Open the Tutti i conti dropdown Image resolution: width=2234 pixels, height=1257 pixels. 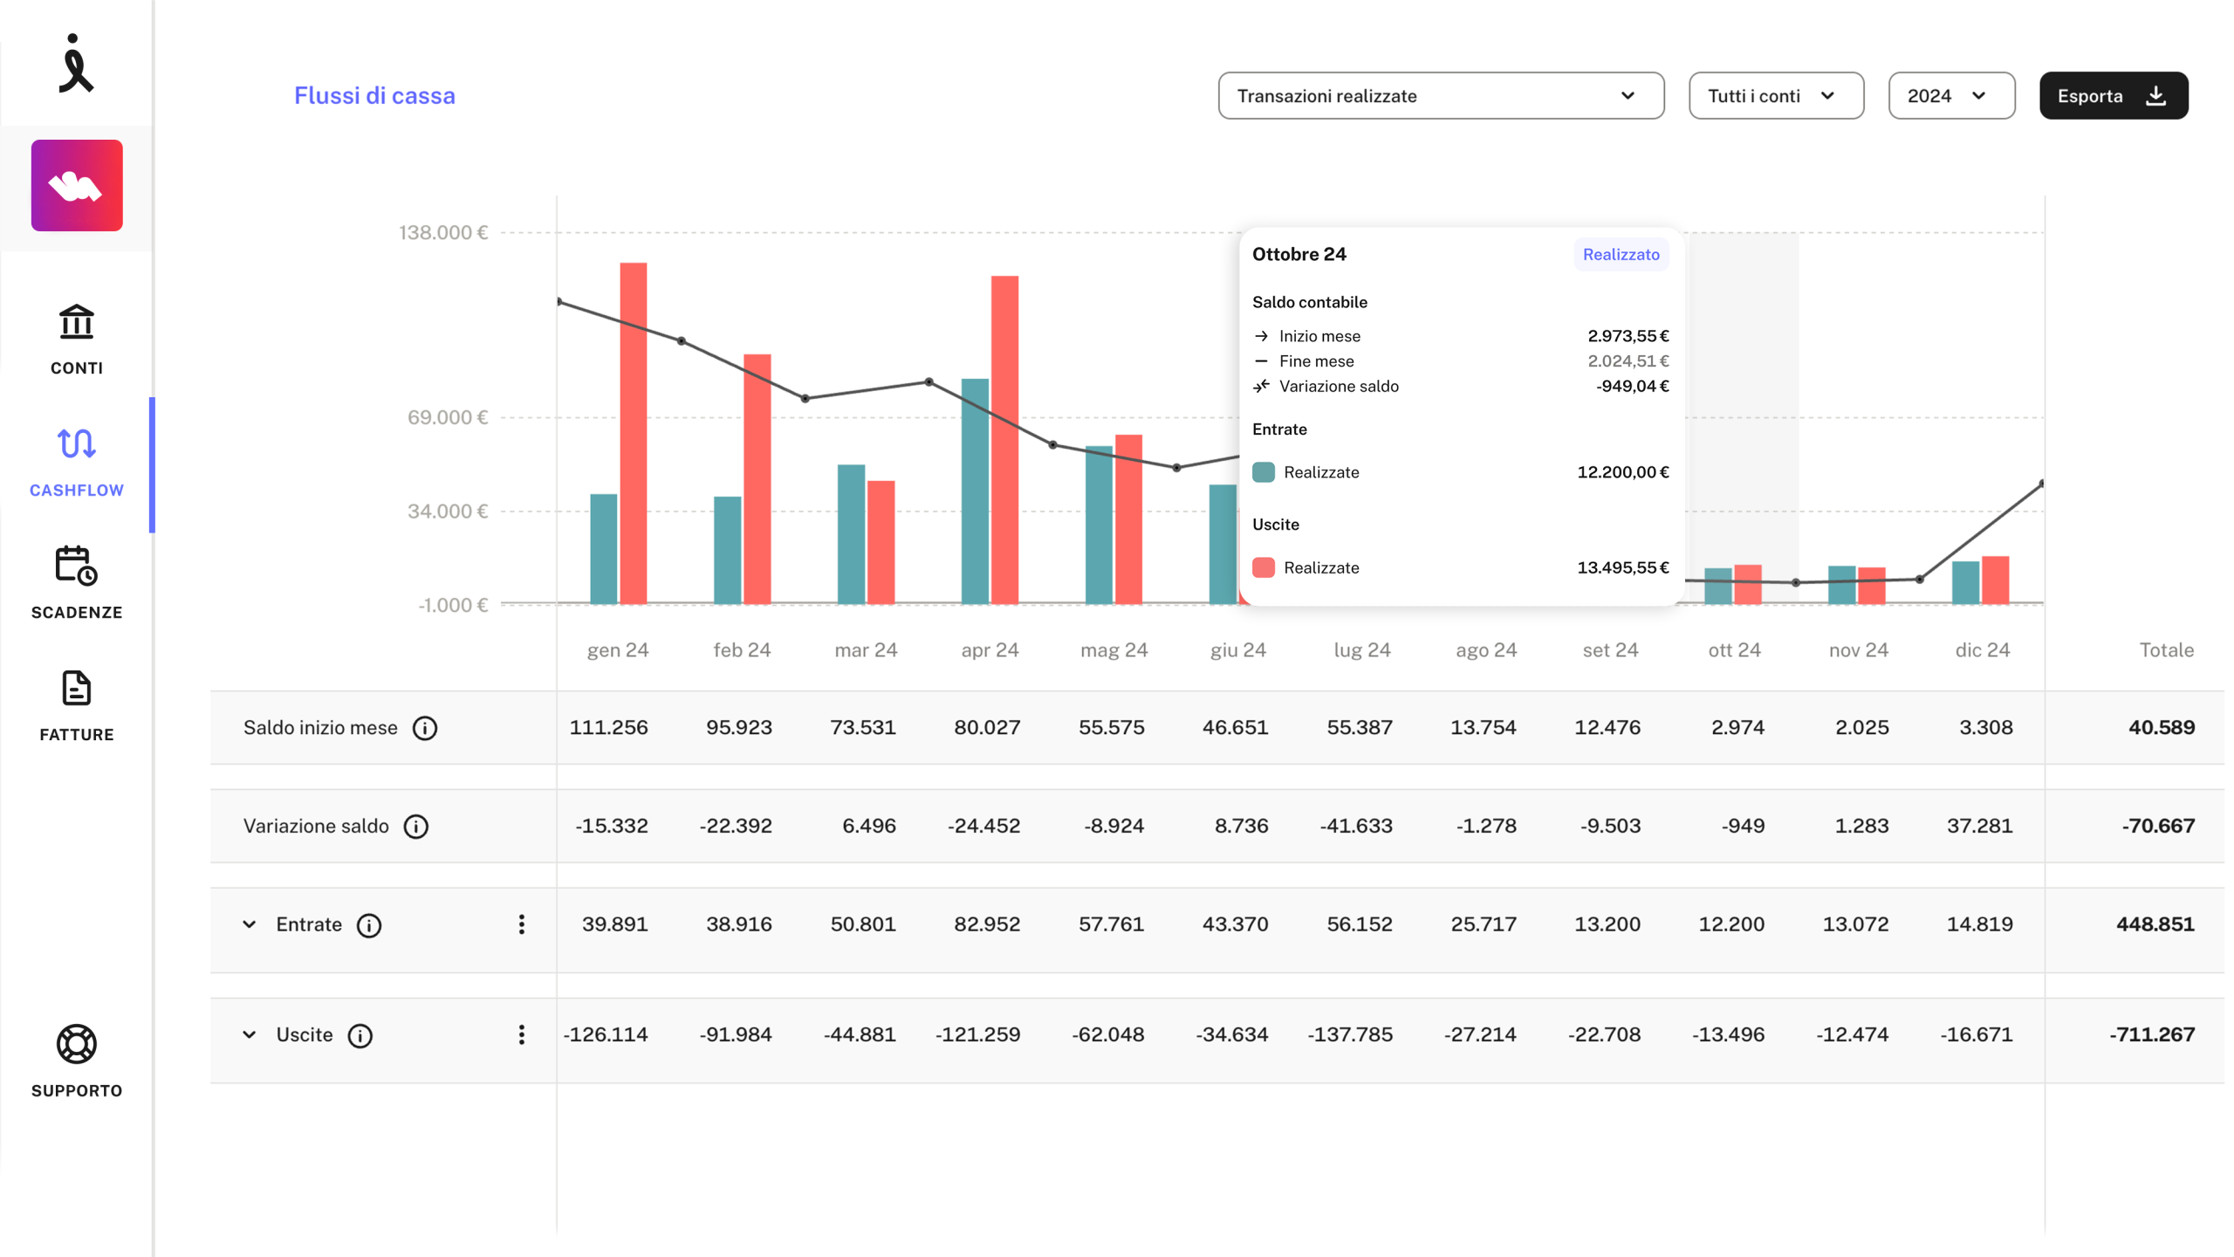tap(1775, 96)
